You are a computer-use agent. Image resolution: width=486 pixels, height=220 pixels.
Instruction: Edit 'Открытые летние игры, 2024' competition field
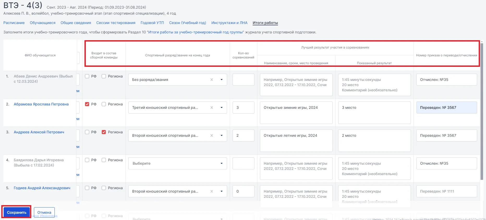[296, 141]
